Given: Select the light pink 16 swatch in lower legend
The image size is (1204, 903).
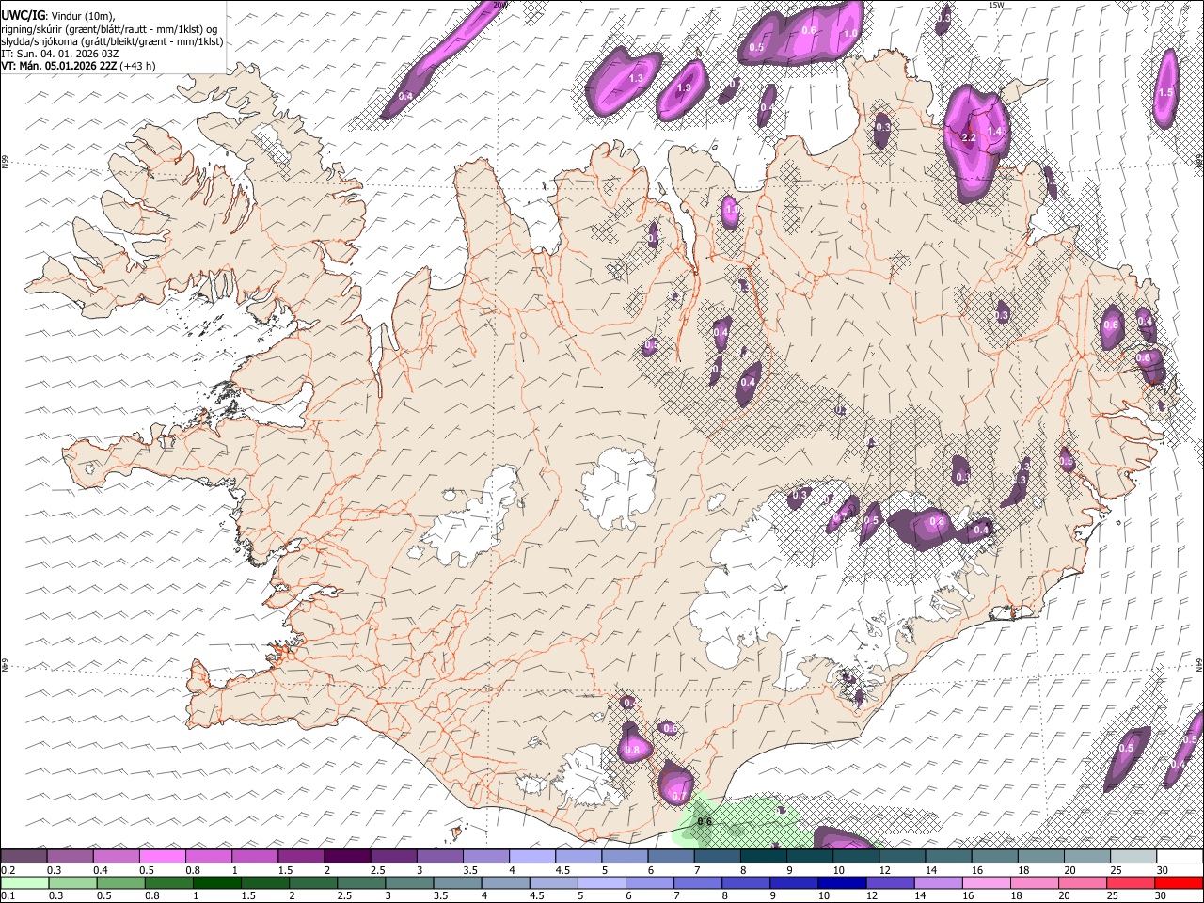Looking at the screenshot, I should [987, 882].
